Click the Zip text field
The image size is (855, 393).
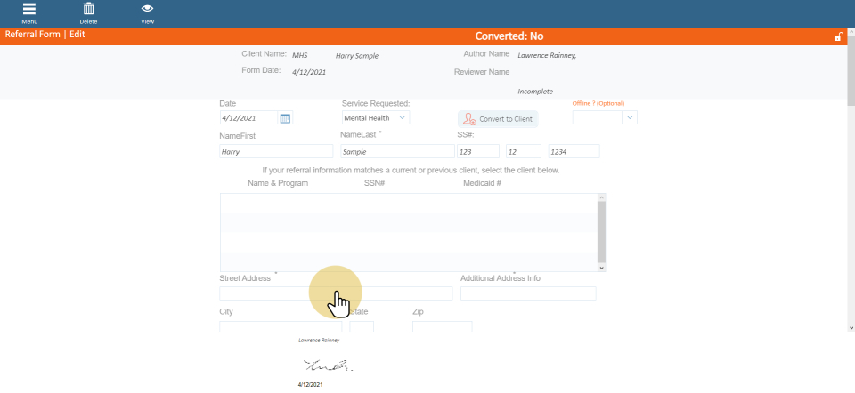[442, 327]
